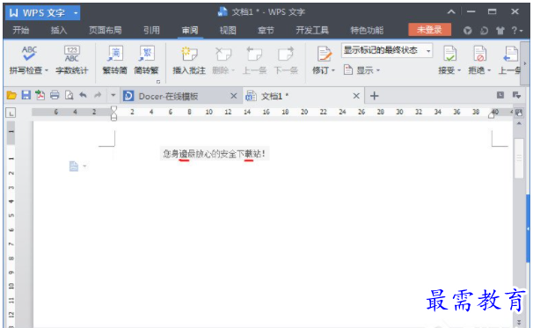Screen dimensions: 533x328
Task: Expand the 显示标记的最终状态 dropdown
Action: [428, 51]
